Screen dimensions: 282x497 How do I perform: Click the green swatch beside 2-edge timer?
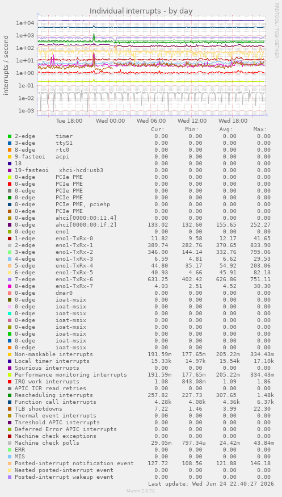(x=10, y=136)
